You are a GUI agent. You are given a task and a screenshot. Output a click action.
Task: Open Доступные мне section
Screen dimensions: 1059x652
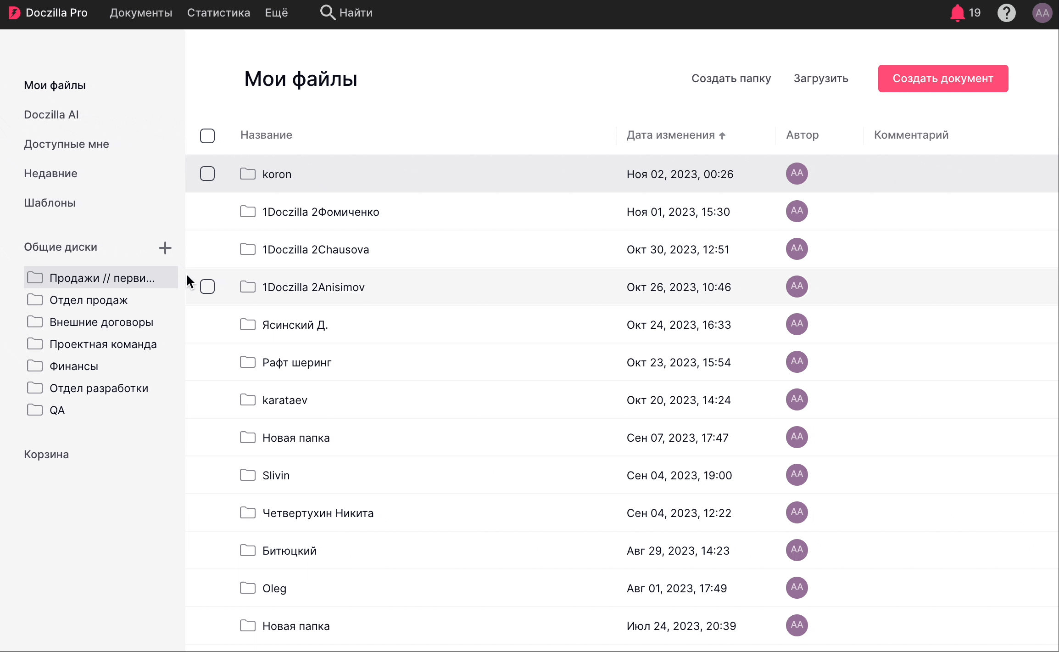(x=67, y=144)
